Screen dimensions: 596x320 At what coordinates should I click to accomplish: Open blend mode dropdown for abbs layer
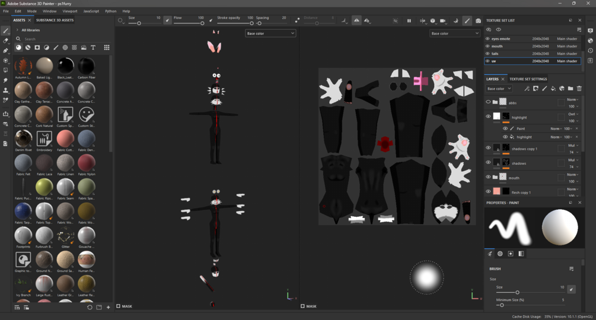tap(572, 100)
